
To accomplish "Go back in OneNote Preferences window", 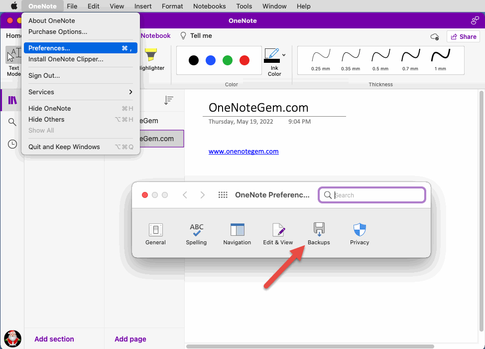I will point(185,195).
